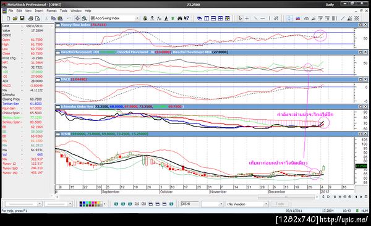Save the chart with the floppy disk icon
This screenshot has width=371, height=226.
[x=22, y=18]
